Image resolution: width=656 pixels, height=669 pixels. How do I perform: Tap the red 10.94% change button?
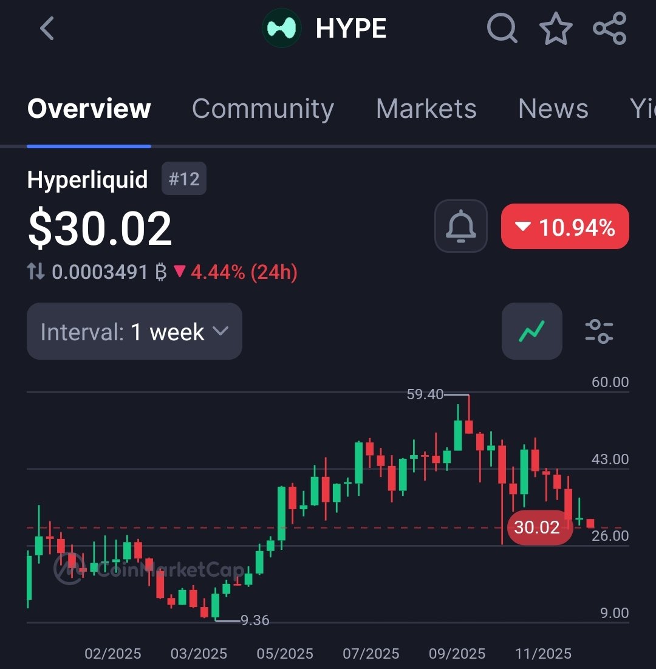565,227
